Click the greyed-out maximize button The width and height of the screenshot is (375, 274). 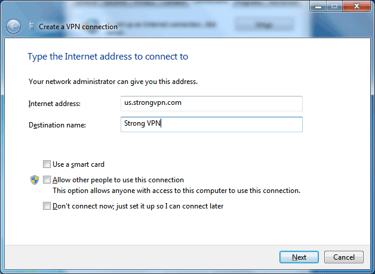coord(334,7)
